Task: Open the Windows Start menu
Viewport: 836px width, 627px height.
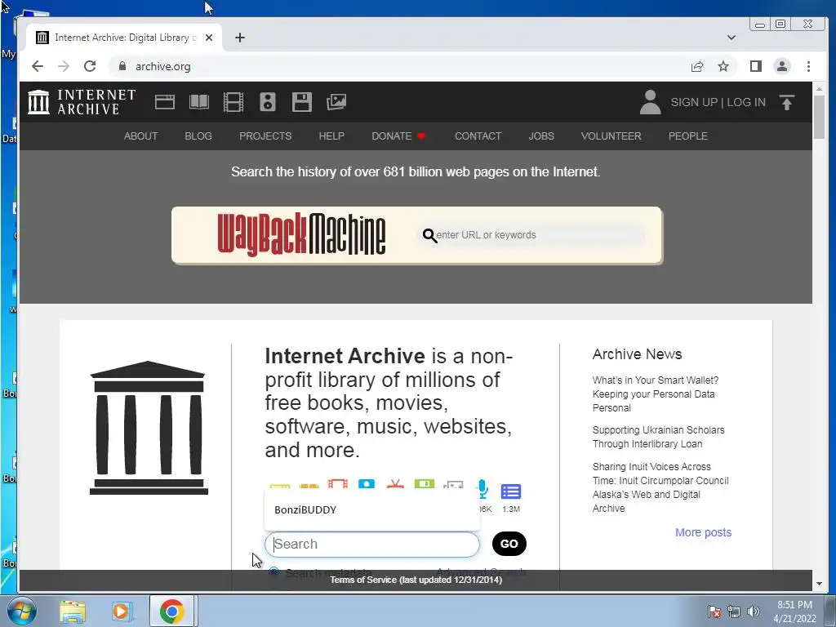Action: click(x=21, y=611)
